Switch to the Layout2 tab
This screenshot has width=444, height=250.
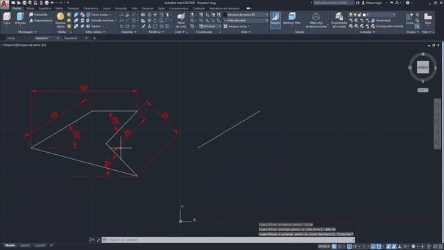40,245
